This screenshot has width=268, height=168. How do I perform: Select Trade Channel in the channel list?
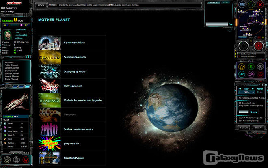12,79
